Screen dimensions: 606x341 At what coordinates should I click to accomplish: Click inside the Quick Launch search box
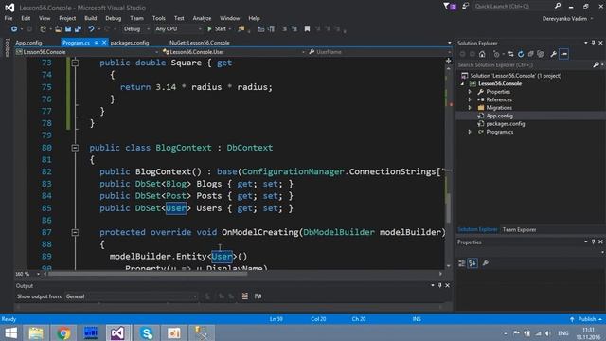pyautogui.click(x=513, y=7)
